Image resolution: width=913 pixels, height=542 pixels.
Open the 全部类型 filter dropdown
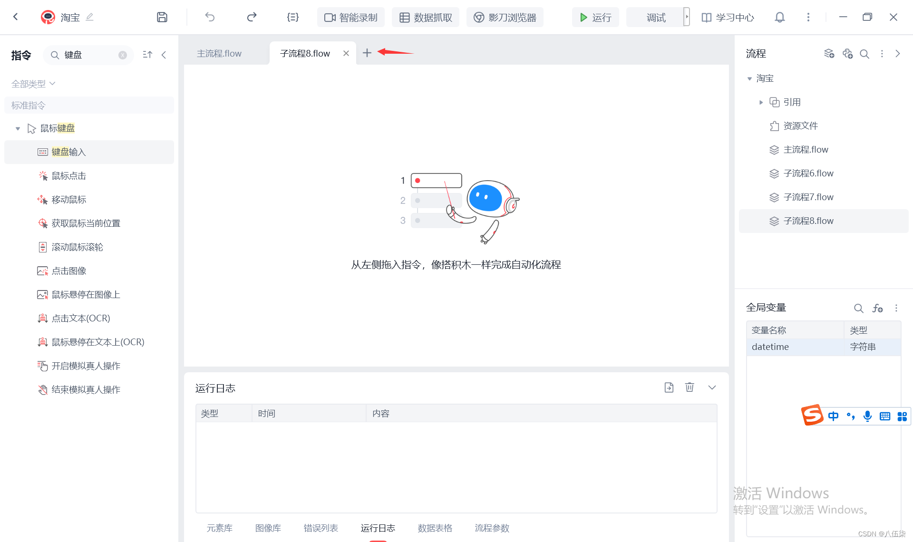33,84
